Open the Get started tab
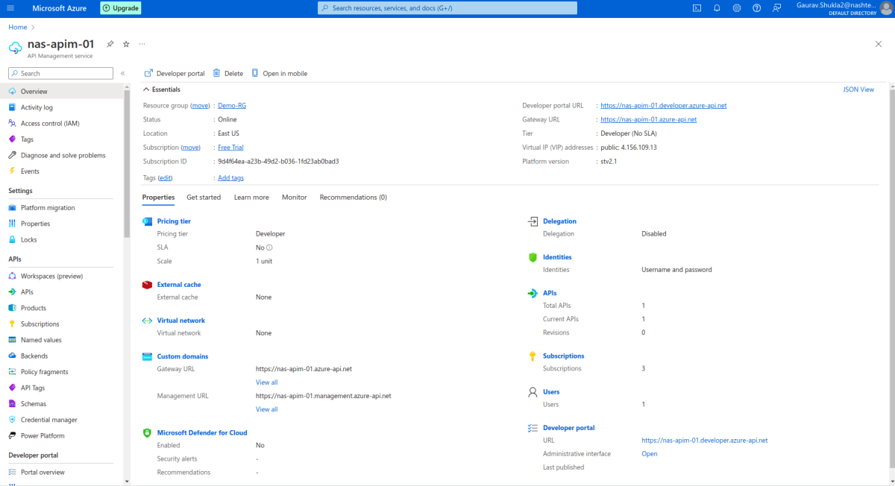This screenshot has height=486, width=895. pyautogui.click(x=203, y=197)
